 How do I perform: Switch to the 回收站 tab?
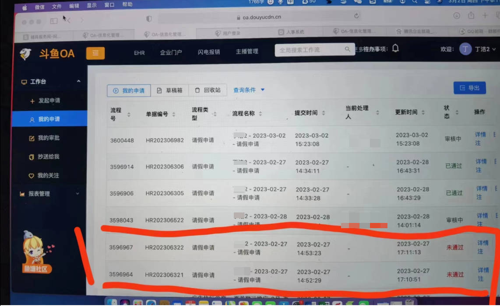208,90
